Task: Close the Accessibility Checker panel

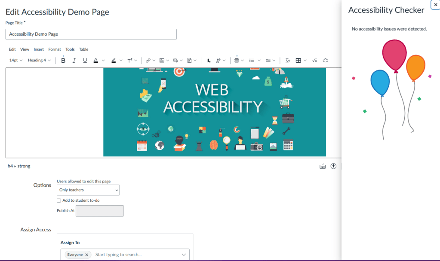Action: tap(435, 4)
